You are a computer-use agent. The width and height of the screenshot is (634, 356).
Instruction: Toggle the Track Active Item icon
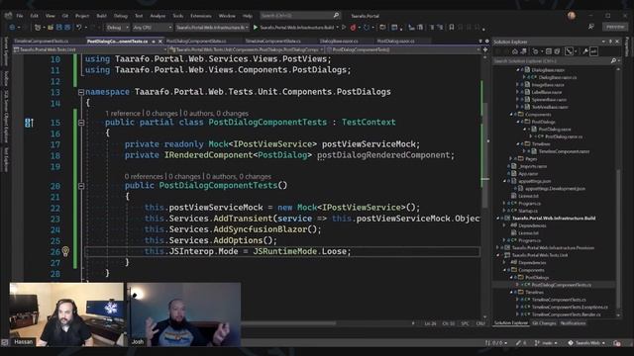(569, 51)
